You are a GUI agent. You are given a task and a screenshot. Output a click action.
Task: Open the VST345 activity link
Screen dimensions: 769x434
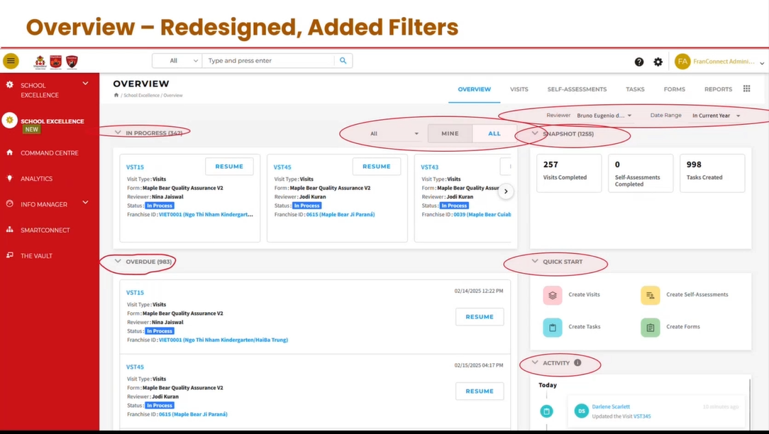[642, 416]
